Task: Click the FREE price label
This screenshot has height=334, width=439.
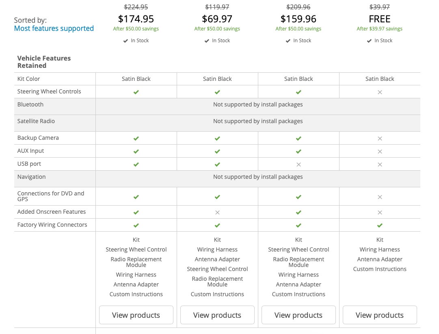Action: click(x=380, y=19)
